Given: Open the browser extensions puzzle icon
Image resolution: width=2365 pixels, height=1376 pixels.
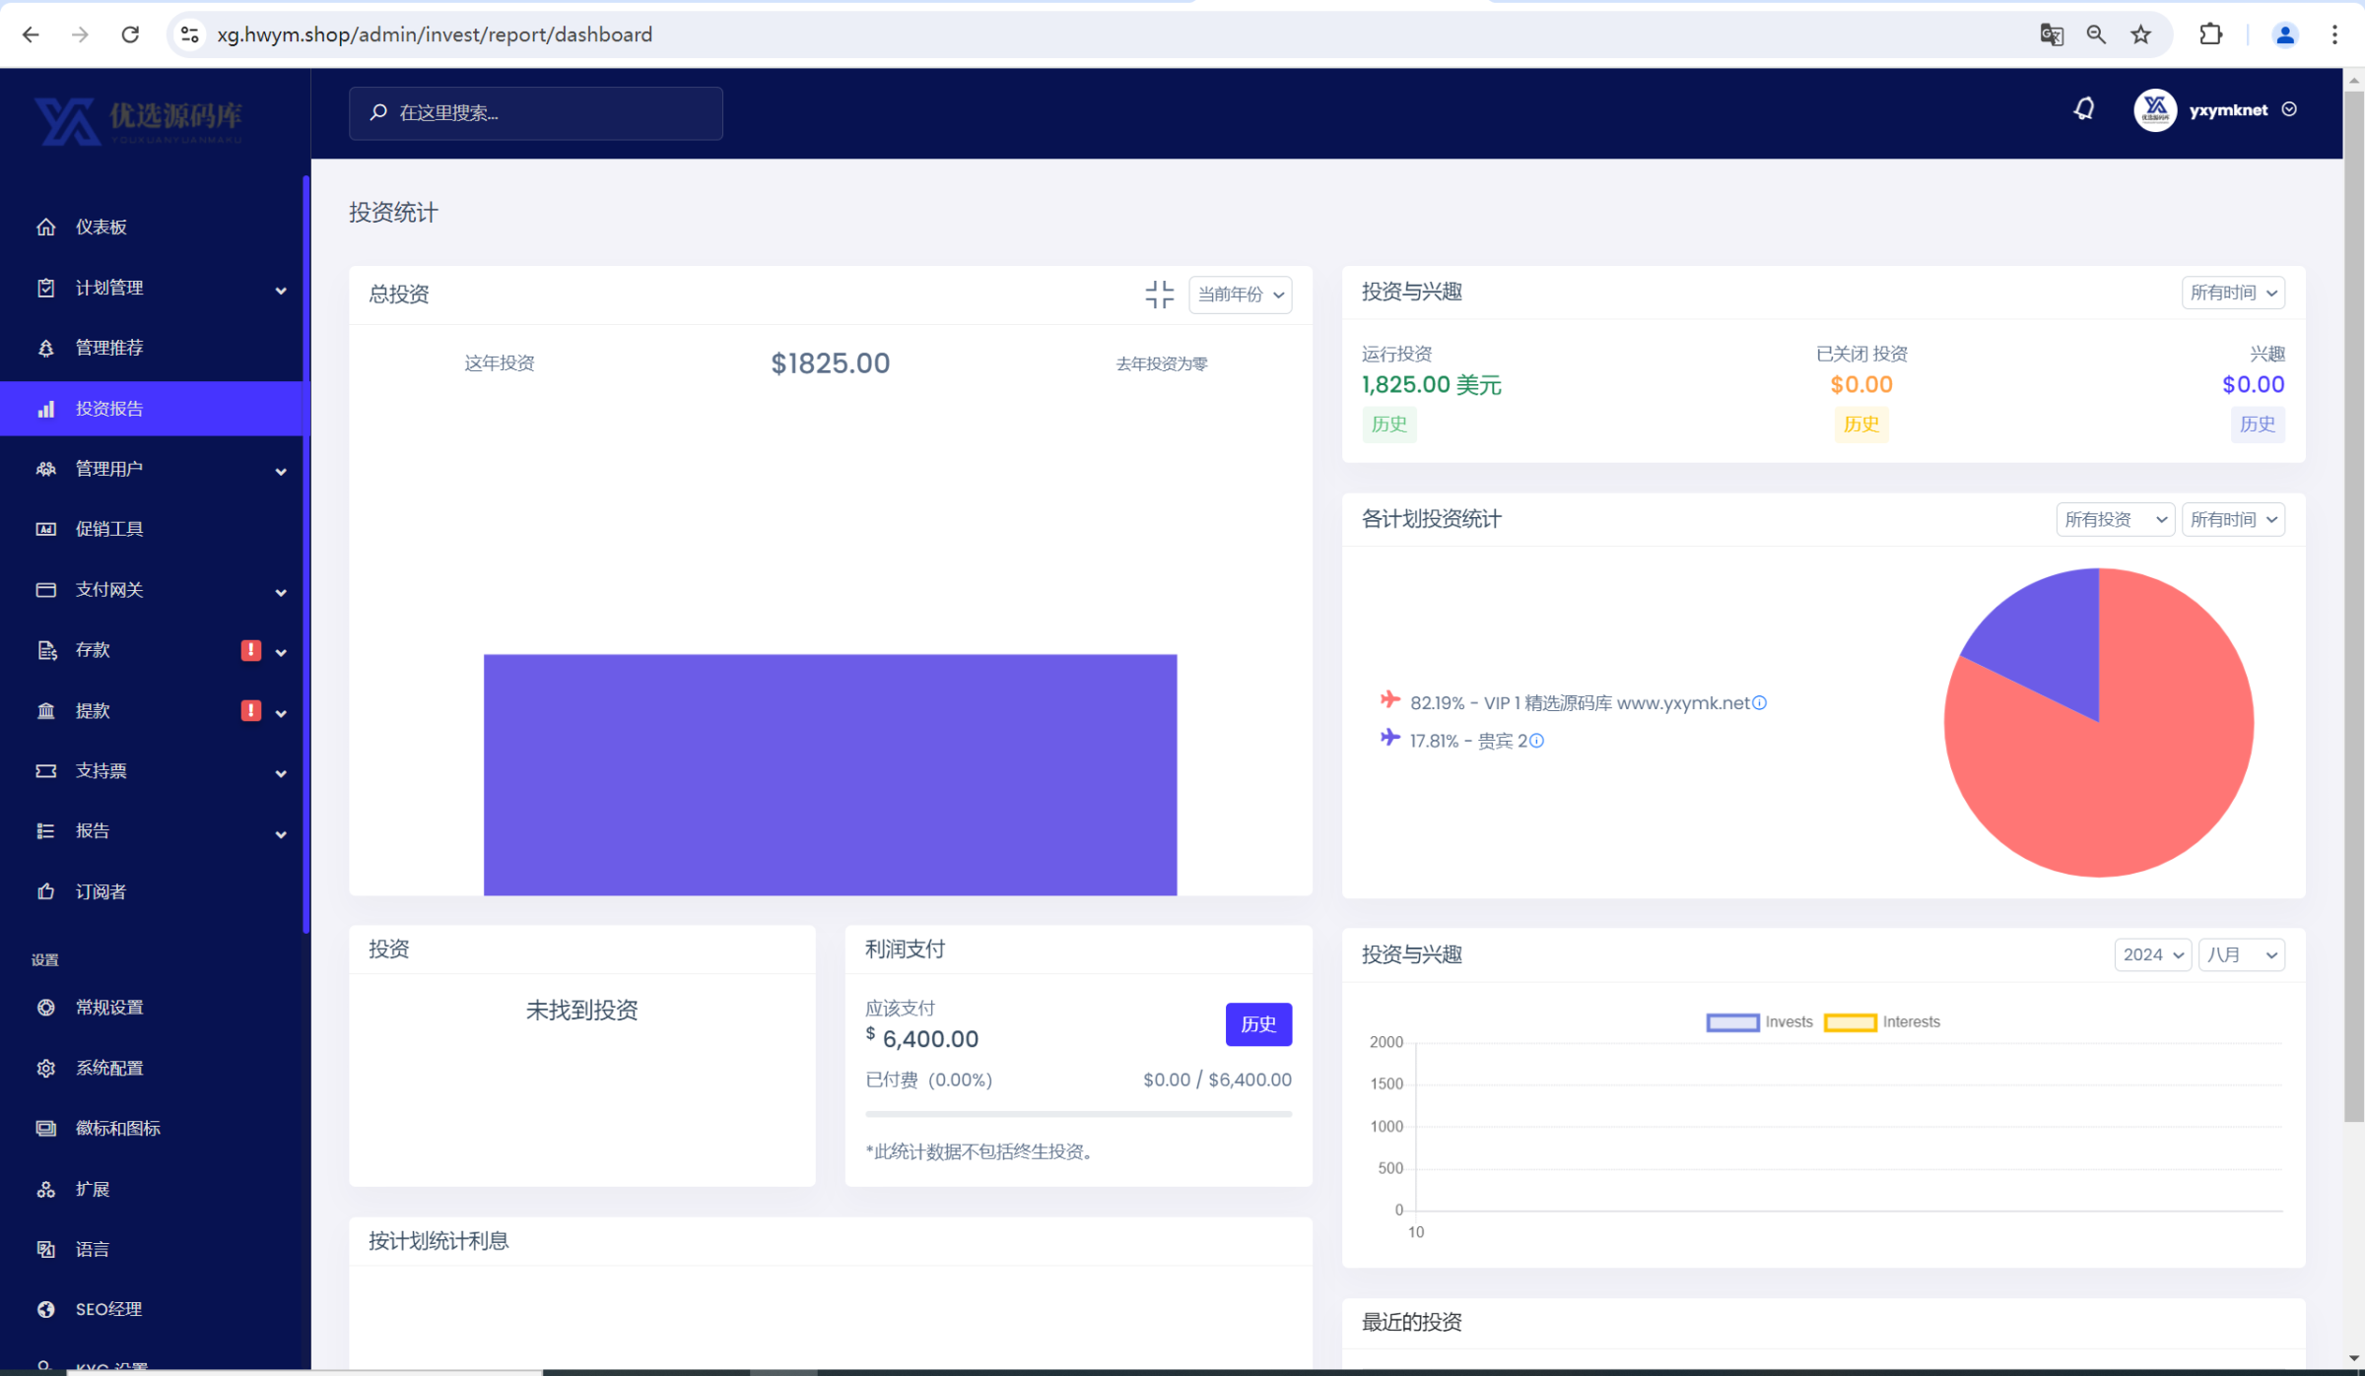Looking at the screenshot, I should coord(2210,34).
